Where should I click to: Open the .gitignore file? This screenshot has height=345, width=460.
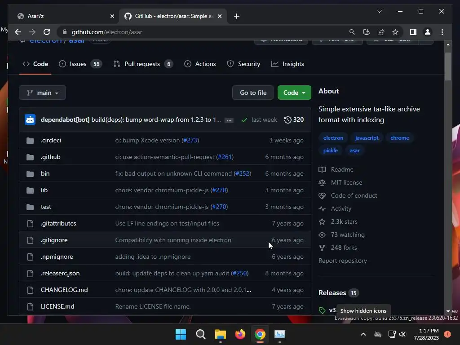point(54,240)
